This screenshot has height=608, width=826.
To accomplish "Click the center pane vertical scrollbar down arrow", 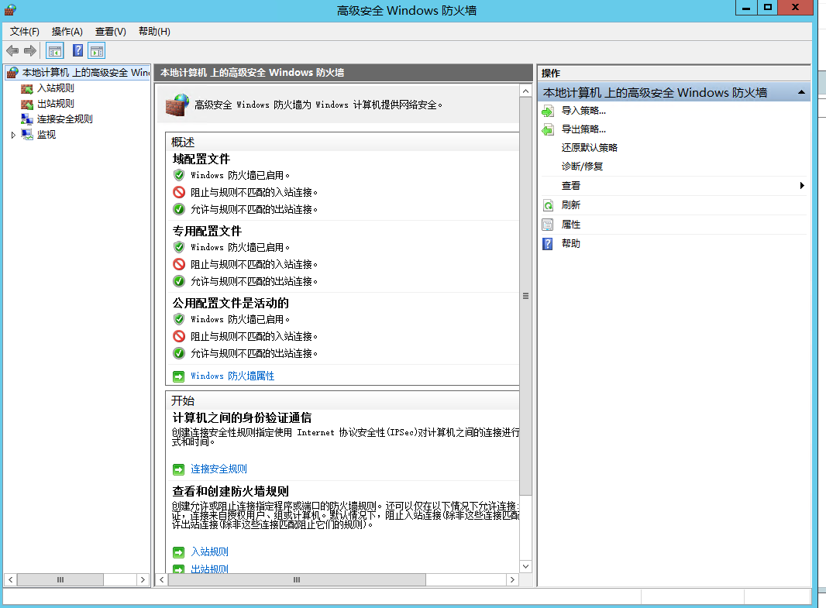I will coord(525,566).
